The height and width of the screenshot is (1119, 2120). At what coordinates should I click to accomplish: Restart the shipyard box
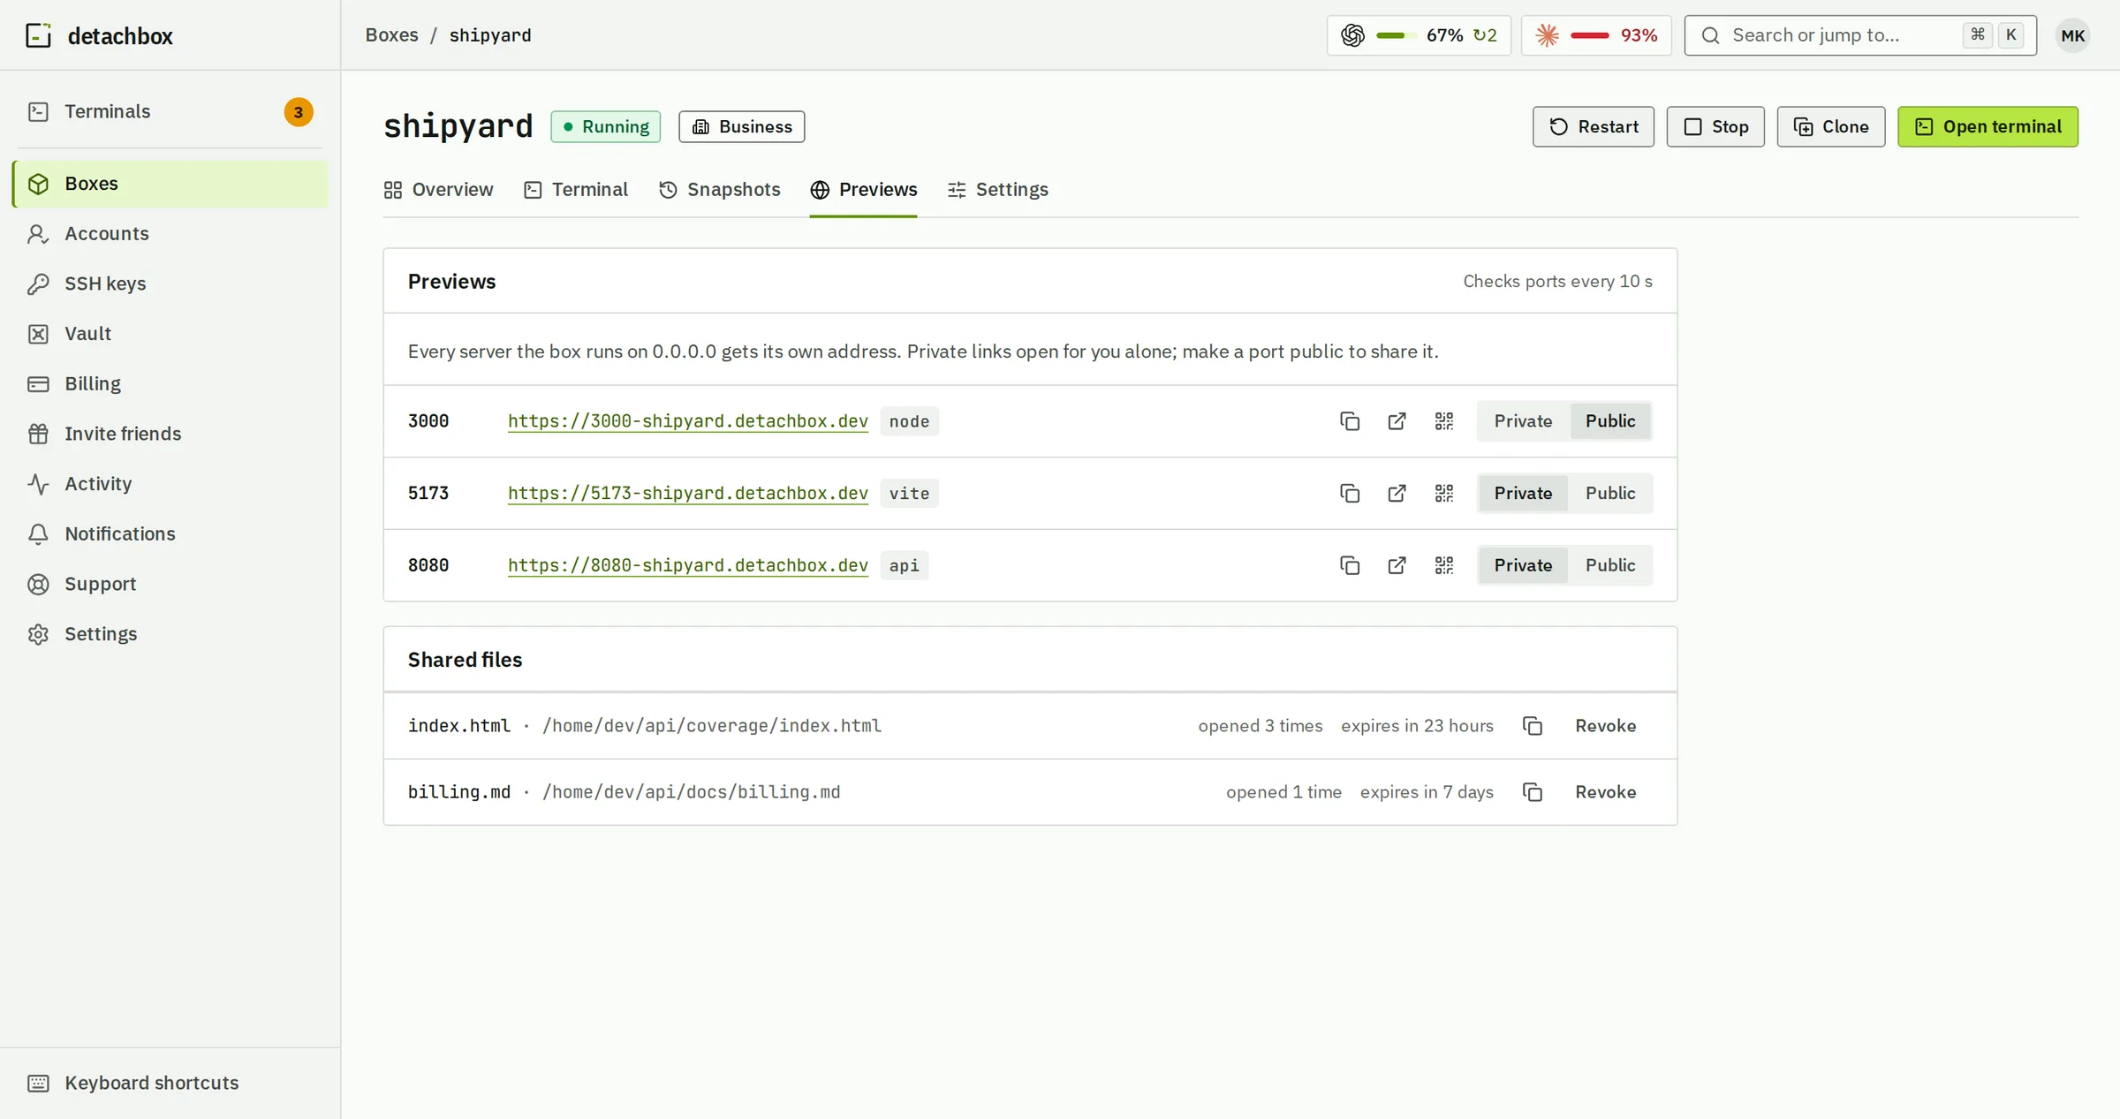tap(1594, 127)
